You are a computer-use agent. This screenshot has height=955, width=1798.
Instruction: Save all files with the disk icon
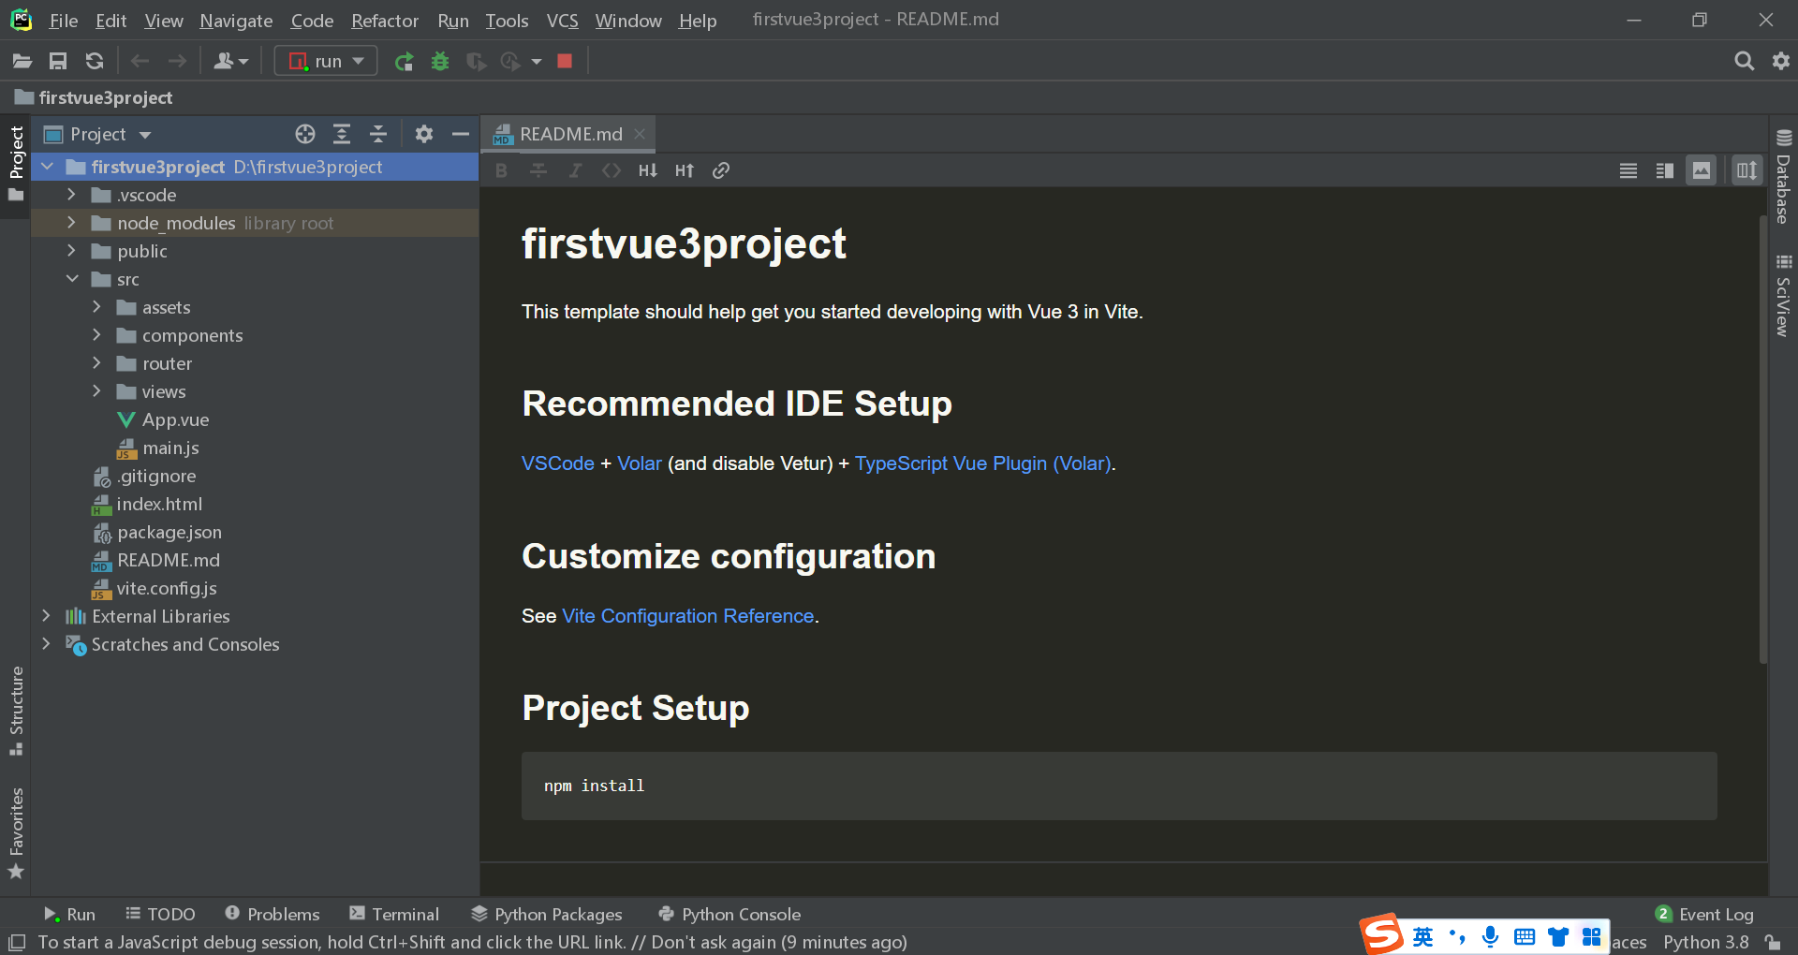click(58, 61)
